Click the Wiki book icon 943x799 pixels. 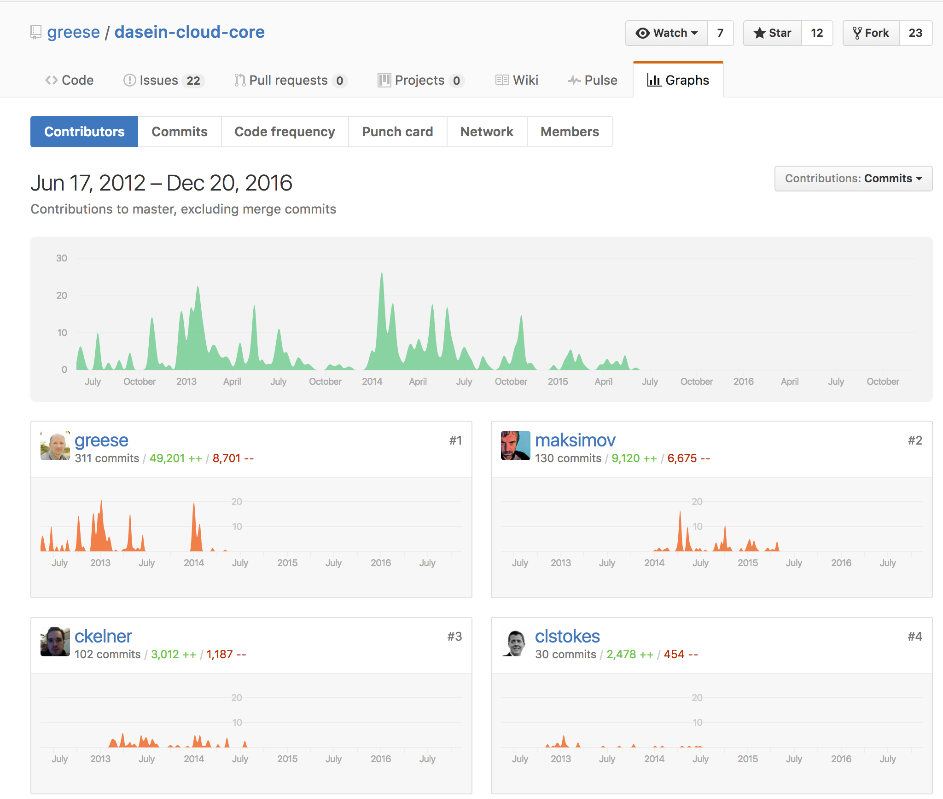pos(502,80)
